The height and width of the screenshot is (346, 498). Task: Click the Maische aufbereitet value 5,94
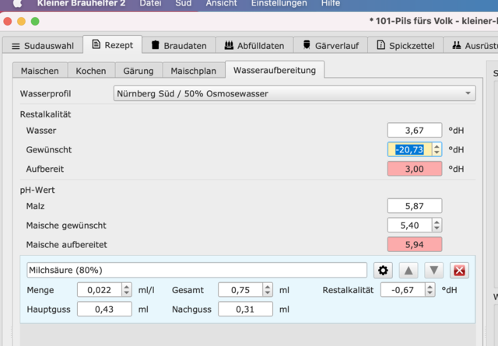click(x=415, y=245)
